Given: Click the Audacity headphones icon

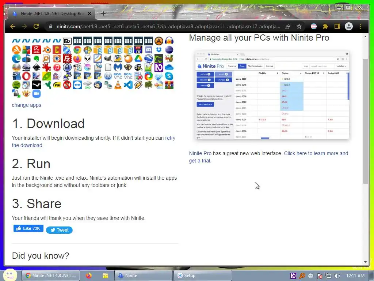Looking at the screenshot, I should 169,41.
